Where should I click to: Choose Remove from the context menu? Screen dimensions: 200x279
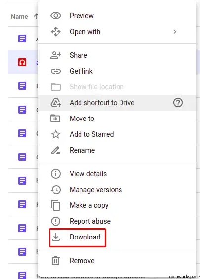(117, 261)
